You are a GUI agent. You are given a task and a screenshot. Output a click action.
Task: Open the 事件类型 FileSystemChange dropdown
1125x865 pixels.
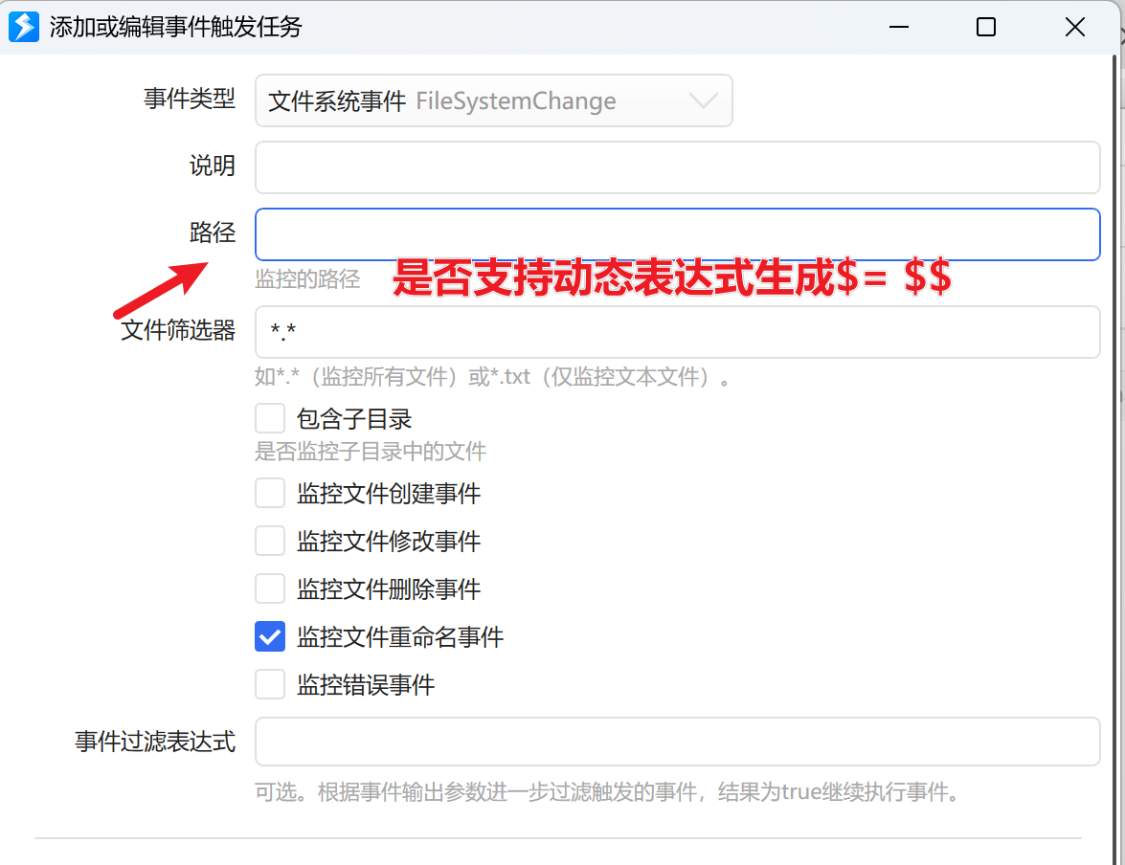[493, 100]
